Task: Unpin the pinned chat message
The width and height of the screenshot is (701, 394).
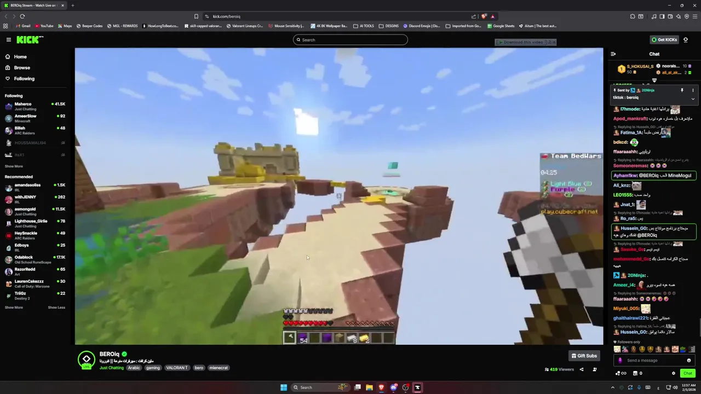Action: click(x=682, y=90)
